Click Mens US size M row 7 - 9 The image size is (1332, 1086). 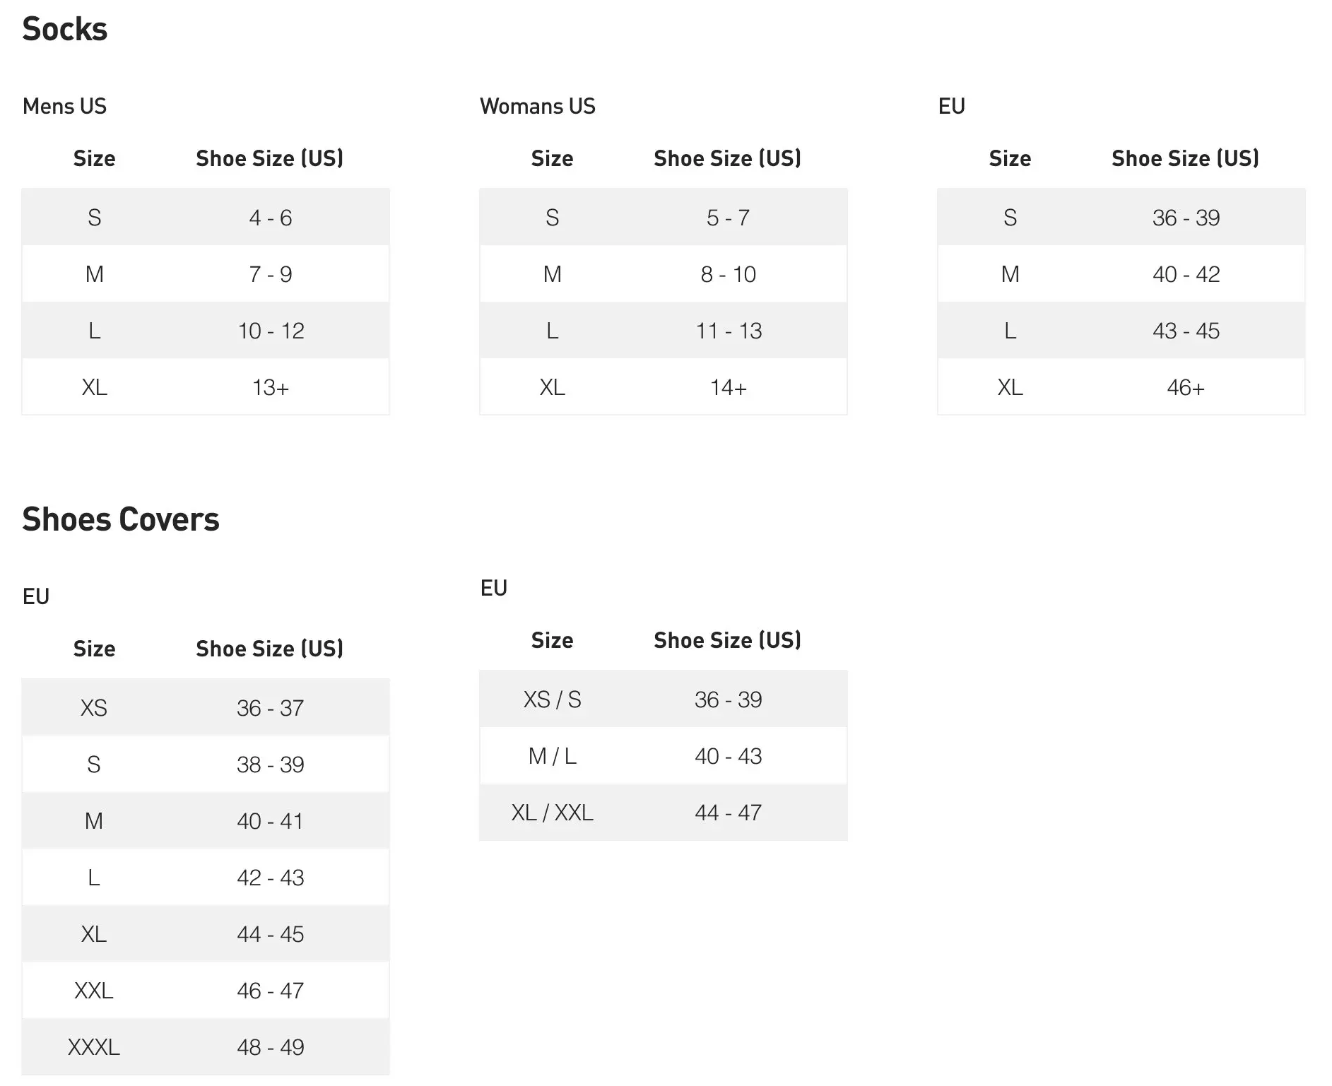tap(206, 273)
